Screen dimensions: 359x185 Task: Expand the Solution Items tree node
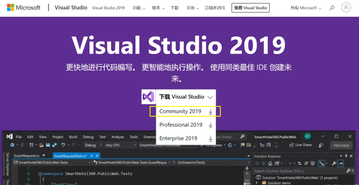[257, 183]
